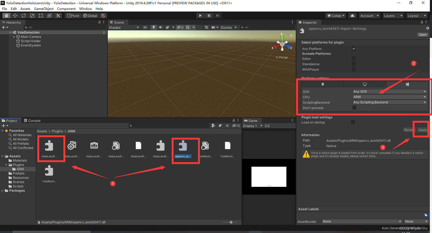Toggle scene audio speaker icon
The height and width of the screenshot is (233, 432).
click(x=161, y=27)
